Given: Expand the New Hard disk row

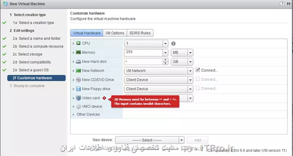Looking at the screenshot, I should [x=73, y=62].
